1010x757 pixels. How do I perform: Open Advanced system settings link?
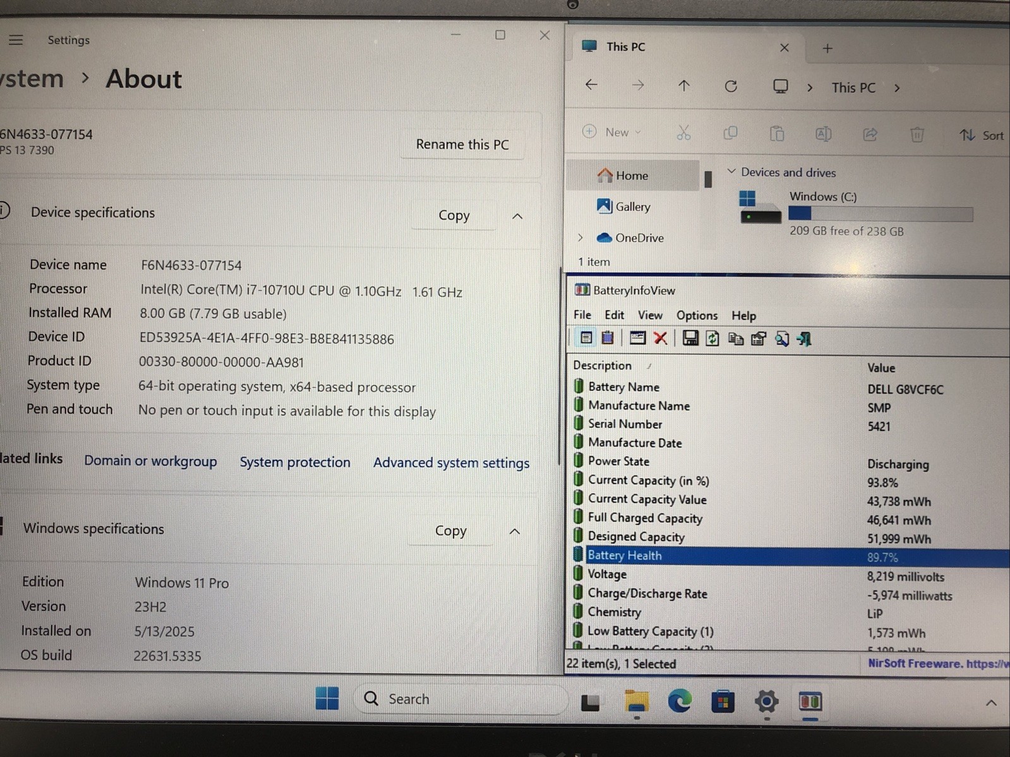tap(451, 463)
